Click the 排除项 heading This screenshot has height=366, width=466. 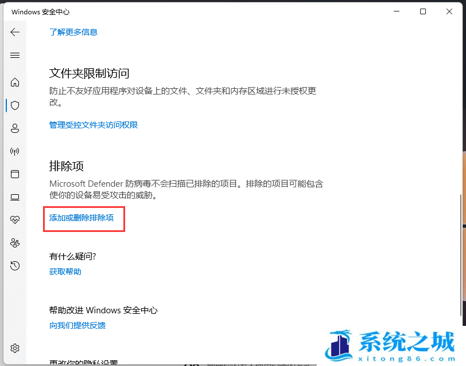click(66, 166)
